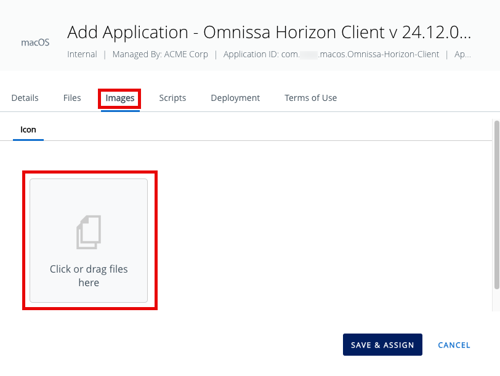
Task: Open the Files tab
Action: click(x=72, y=98)
